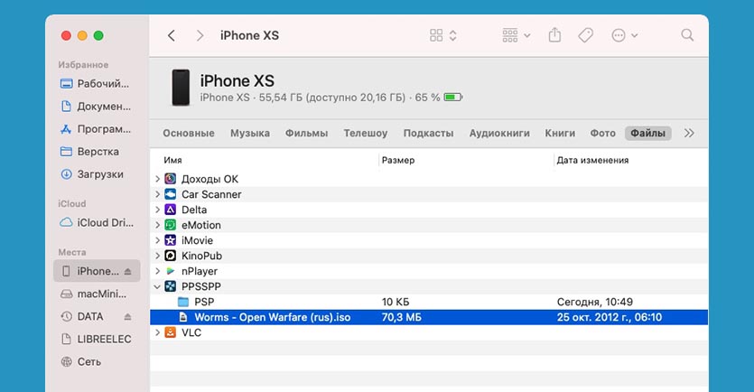
Task: Click the 70,3 МБ size value
Action: pyautogui.click(x=402, y=317)
